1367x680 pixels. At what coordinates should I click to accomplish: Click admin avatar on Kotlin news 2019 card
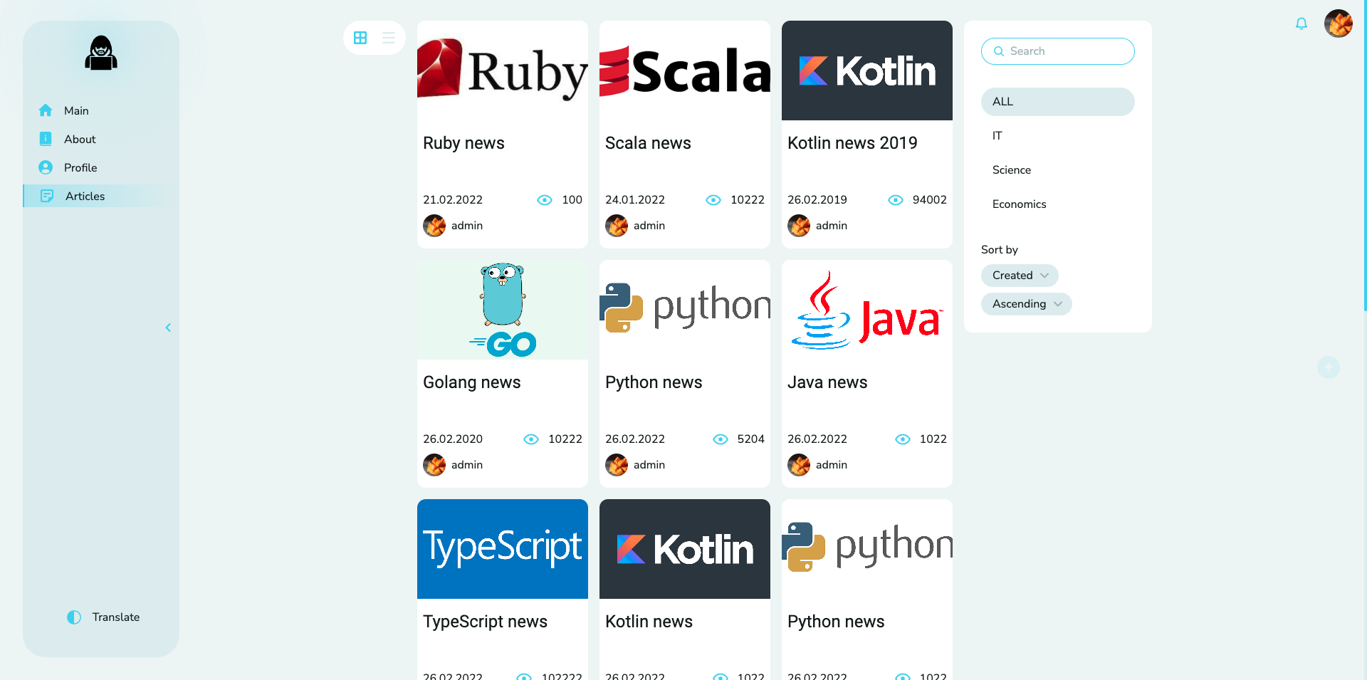tap(799, 226)
